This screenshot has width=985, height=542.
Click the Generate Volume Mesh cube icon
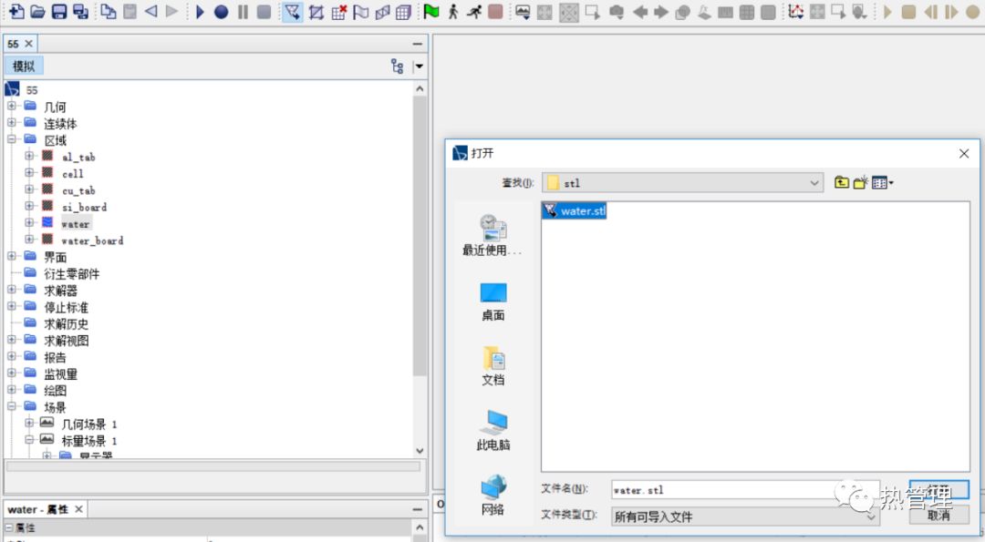click(x=404, y=11)
